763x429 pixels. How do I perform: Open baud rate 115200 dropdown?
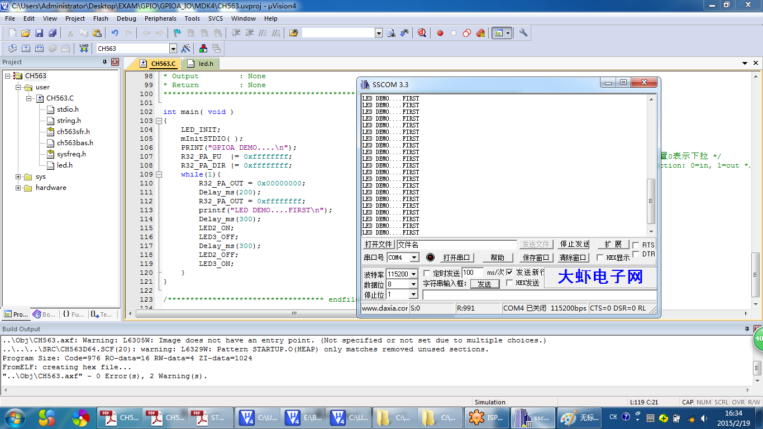click(413, 274)
